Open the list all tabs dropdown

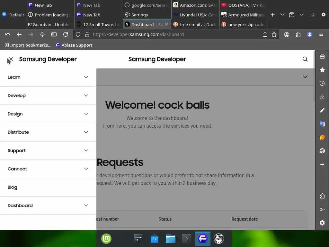(x=282, y=14)
